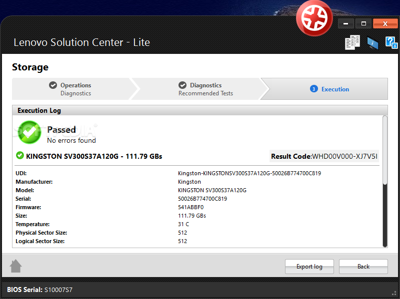The width and height of the screenshot is (400, 299).
Task: Click the Temperature: field label
Action: pyautogui.click(x=32, y=224)
